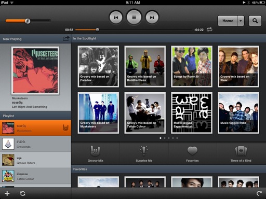Click the Surprise Me icon
The height and width of the screenshot is (199, 266).
tap(144, 150)
